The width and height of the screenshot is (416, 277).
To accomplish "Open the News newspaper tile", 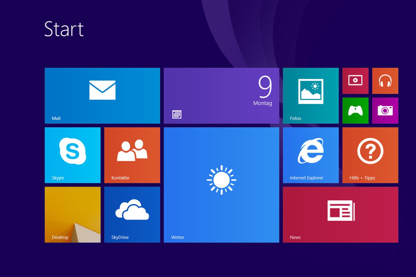I will [x=340, y=214].
